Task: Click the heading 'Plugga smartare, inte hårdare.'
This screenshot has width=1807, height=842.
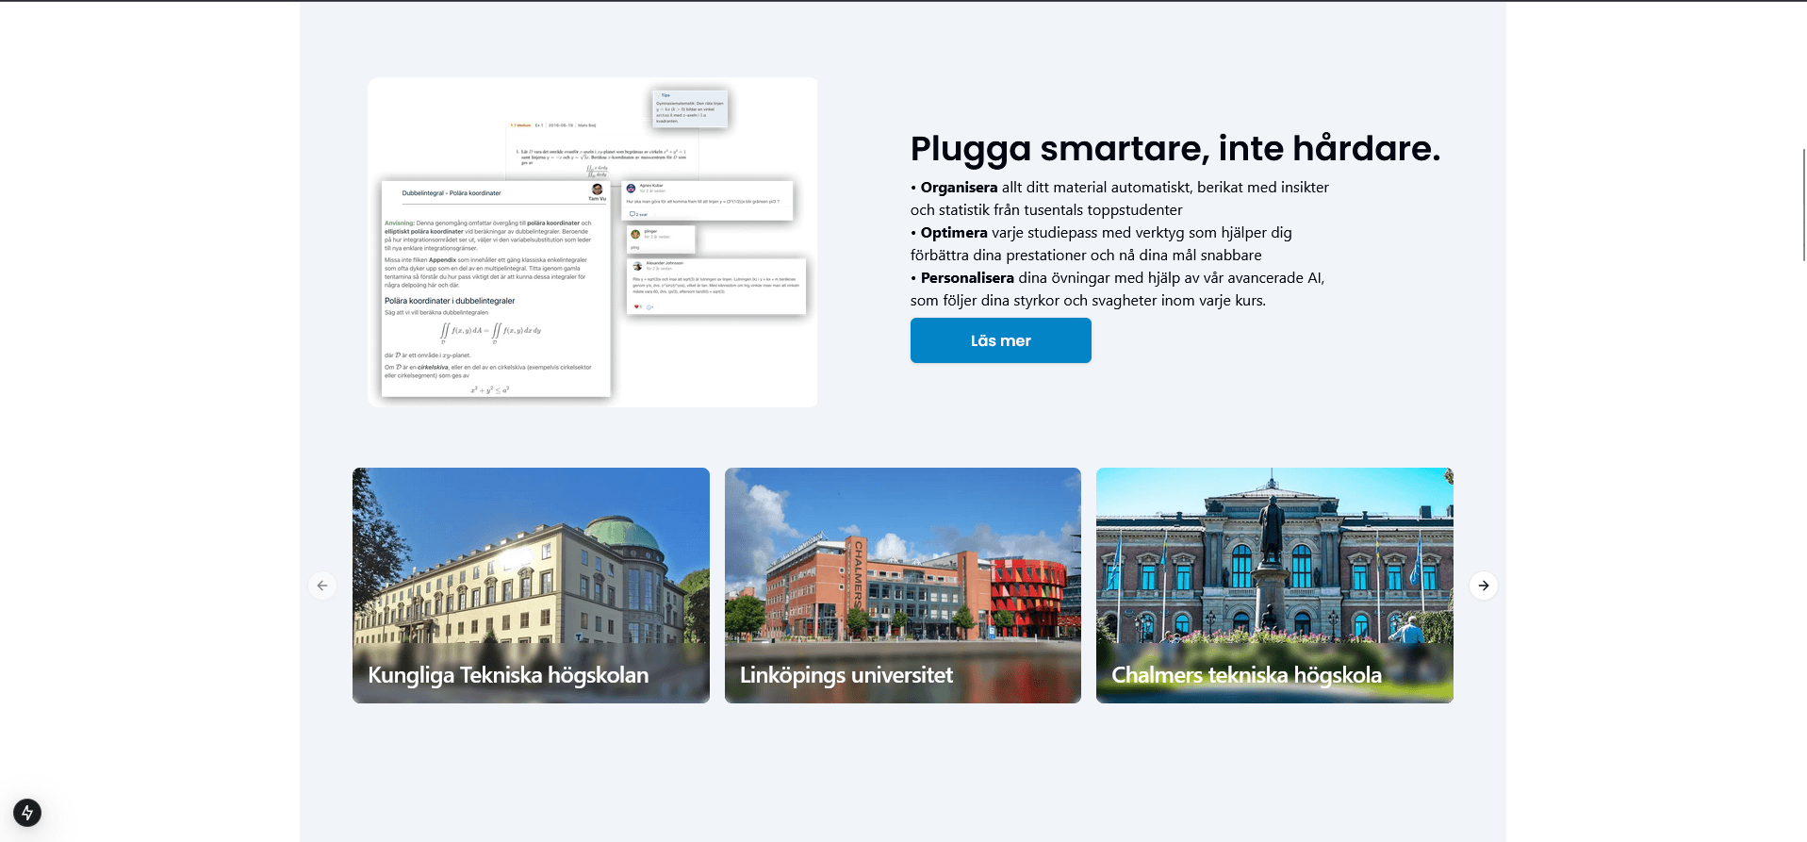Action: pos(1175,148)
